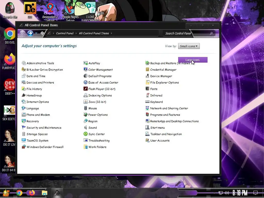Open Devices and Printers icon
264x198 pixels.
(x=24, y=82)
